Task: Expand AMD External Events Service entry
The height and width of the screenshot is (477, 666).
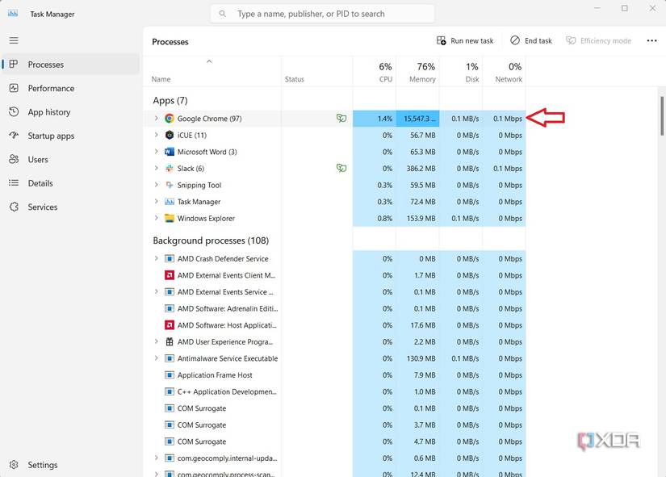Action: [x=156, y=291]
